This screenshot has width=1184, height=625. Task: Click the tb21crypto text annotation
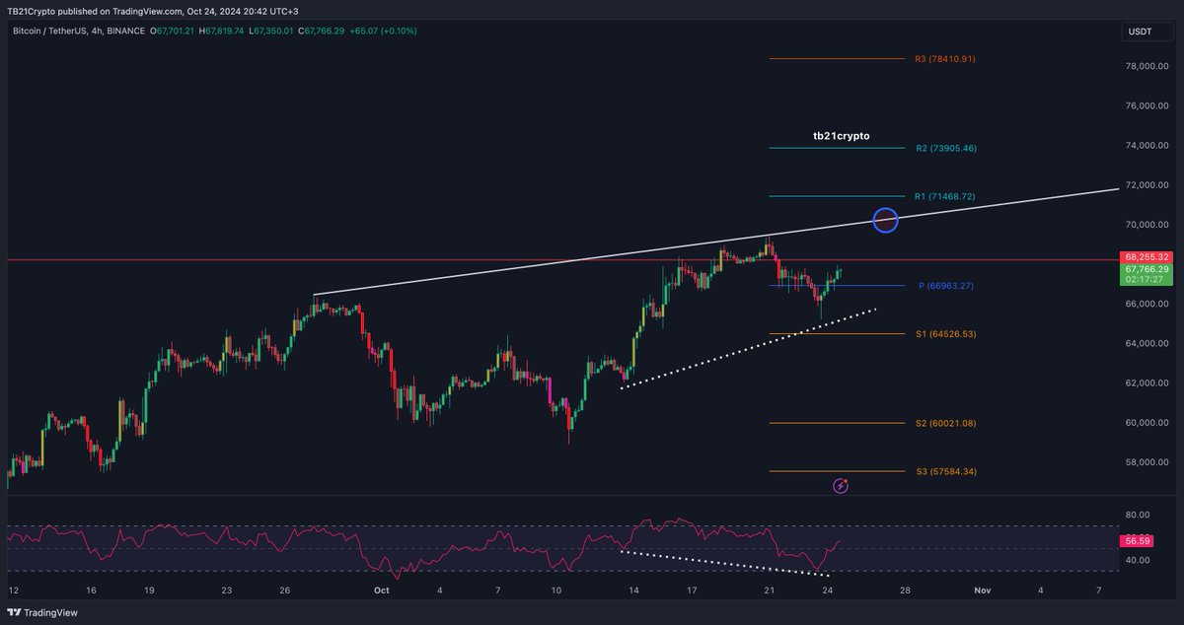841,136
